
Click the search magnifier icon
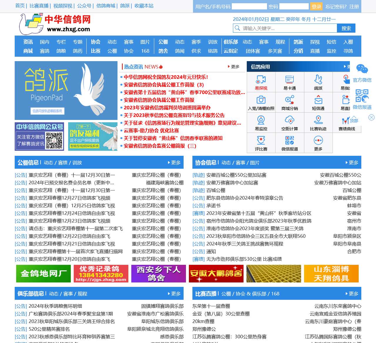[237, 28]
